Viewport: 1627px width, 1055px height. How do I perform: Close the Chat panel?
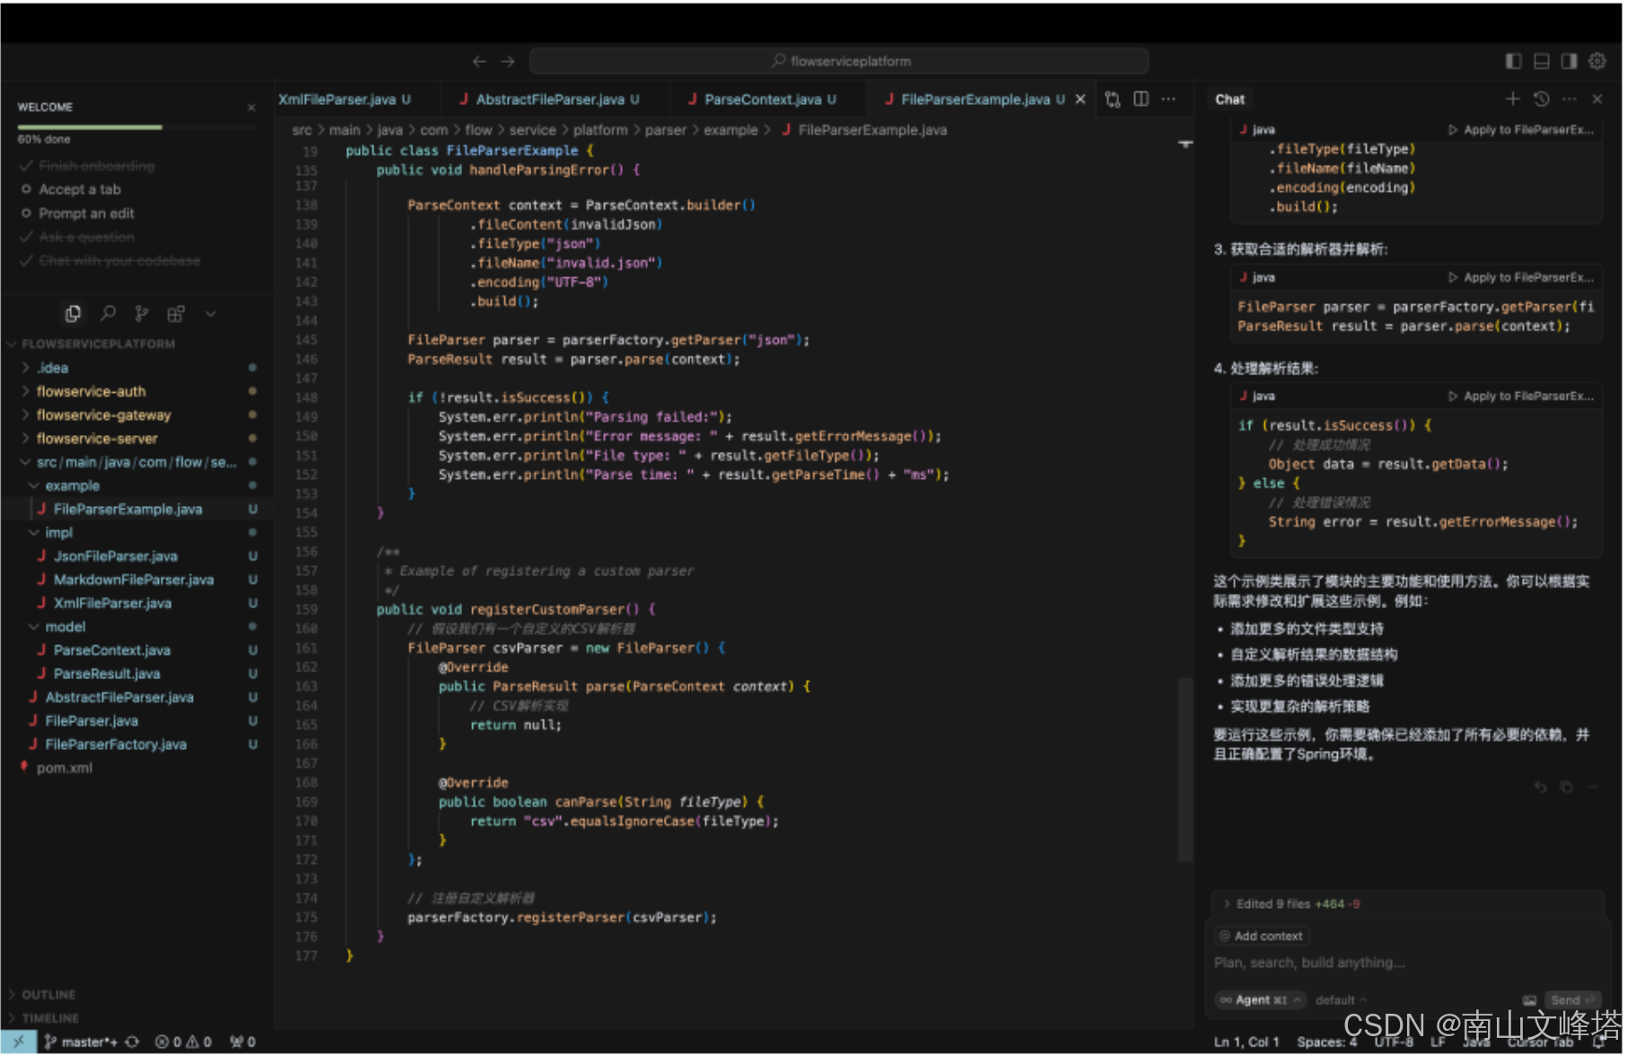(1597, 99)
